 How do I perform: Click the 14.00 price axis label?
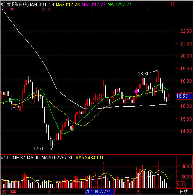[186, 131]
